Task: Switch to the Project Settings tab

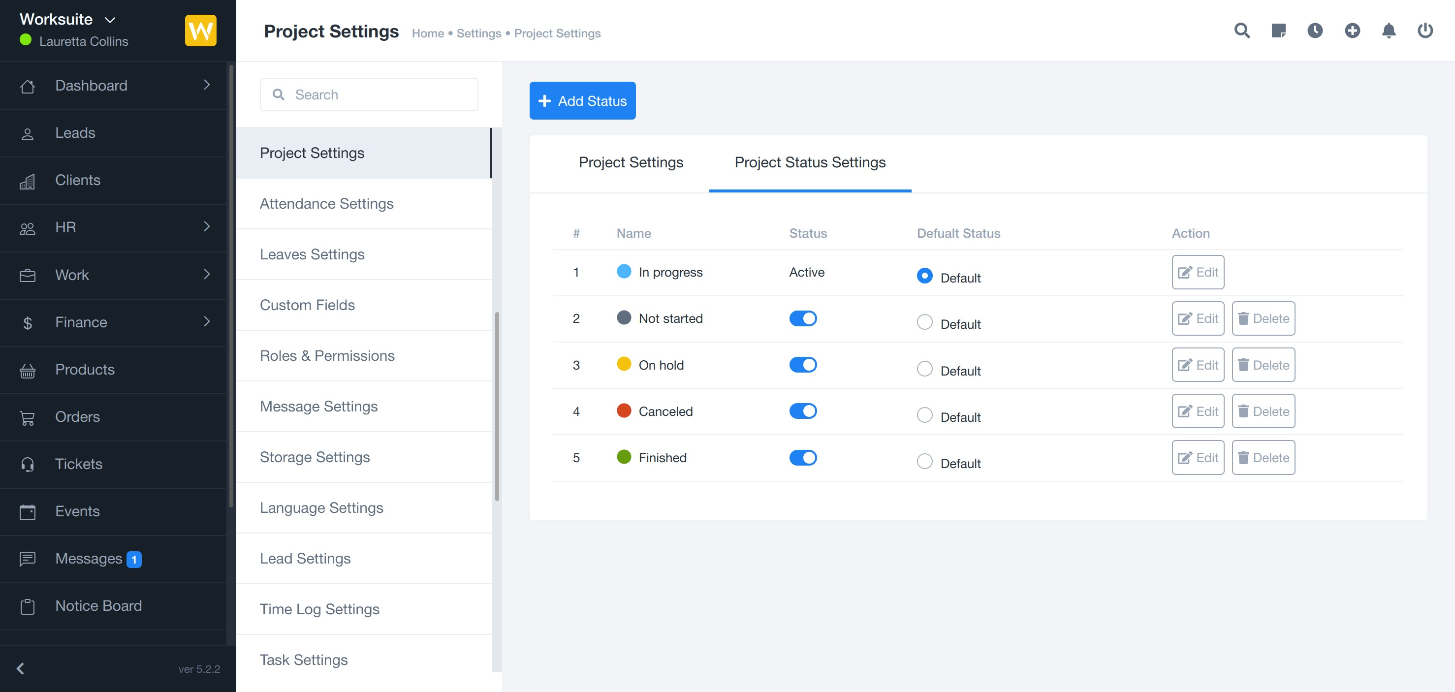Action: [x=631, y=163]
